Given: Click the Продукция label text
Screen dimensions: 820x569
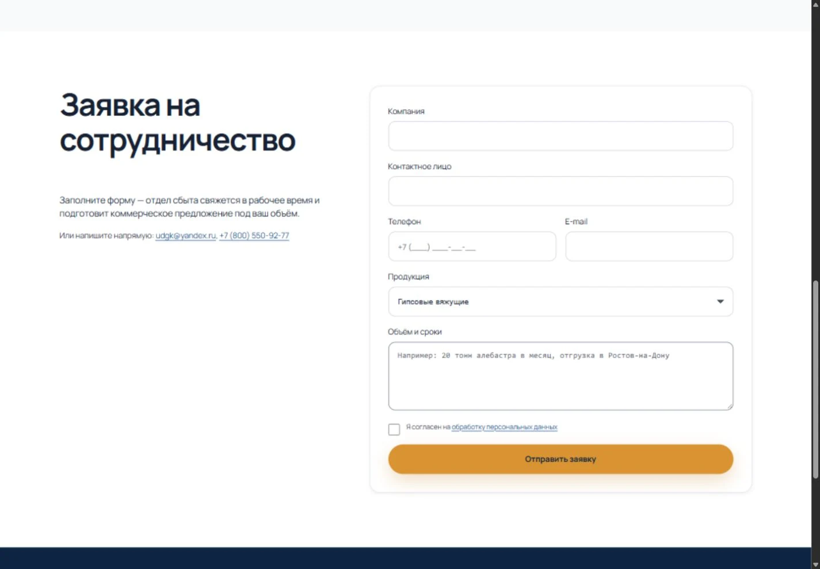Looking at the screenshot, I should coord(409,277).
